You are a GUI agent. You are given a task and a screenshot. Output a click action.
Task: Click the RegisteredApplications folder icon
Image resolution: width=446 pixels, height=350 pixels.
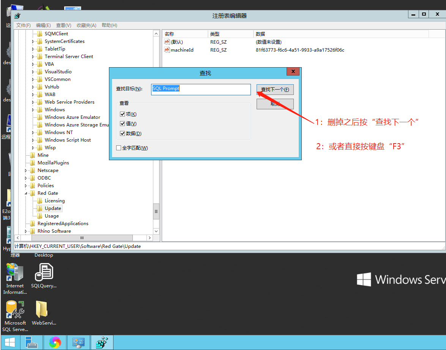[x=33, y=223]
